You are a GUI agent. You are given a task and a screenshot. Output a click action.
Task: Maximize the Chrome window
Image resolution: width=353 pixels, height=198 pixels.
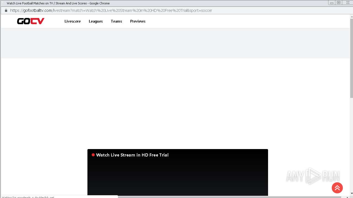339,3
